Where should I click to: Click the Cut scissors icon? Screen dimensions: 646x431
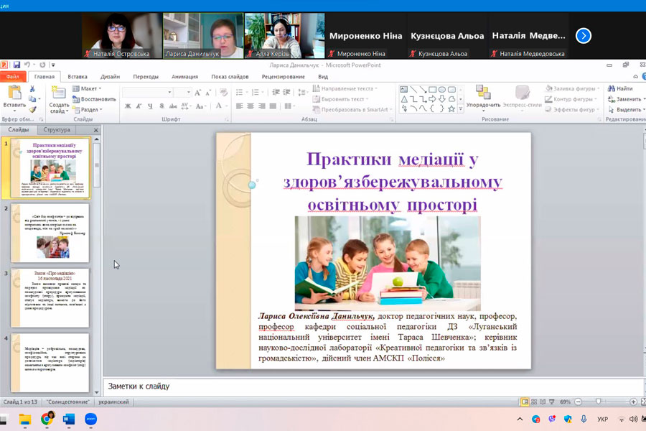click(x=33, y=88)
